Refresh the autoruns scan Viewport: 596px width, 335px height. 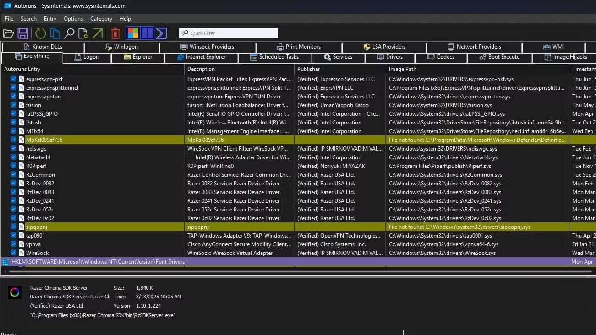(41, 33)
